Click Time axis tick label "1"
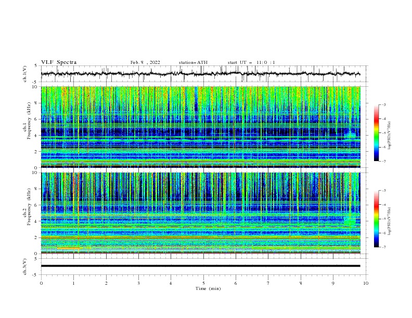412x318 pixels. [73, 283]
